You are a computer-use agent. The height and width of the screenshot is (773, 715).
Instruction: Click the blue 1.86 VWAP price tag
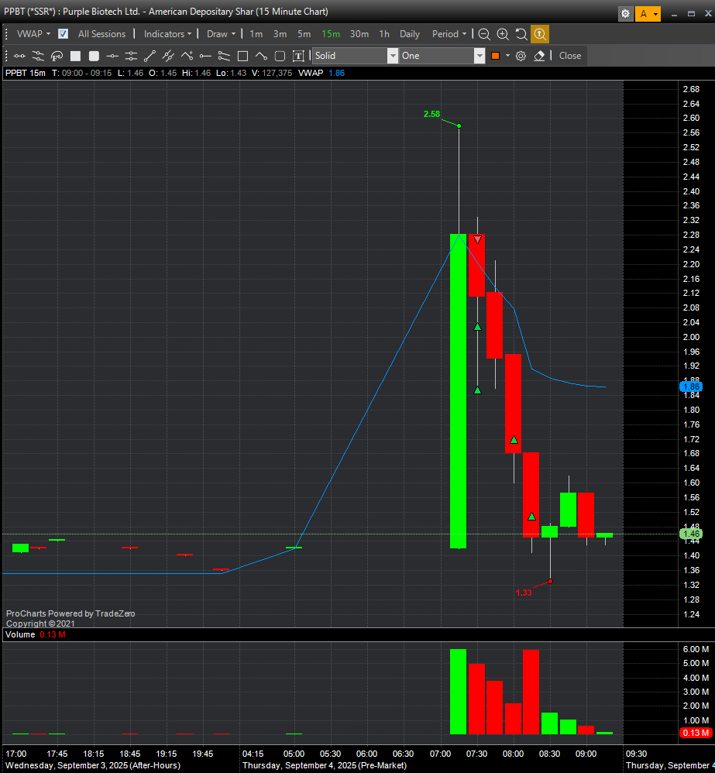[691, 386]
